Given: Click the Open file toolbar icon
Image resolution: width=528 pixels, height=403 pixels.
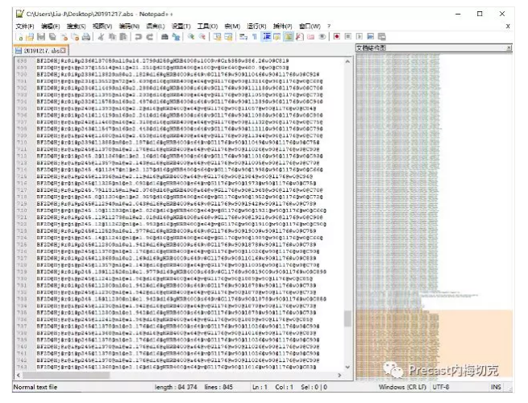Looking at the screenshot, I should coord(31,37).
